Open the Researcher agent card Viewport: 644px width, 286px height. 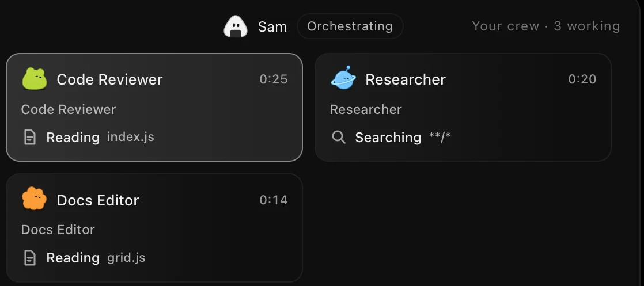(x=463, y=107)
